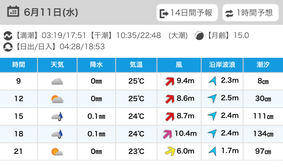This screenshot has height=167, width=283.
Task: Click the date text 6月11日(水)
Action: (x=51, y=12)
